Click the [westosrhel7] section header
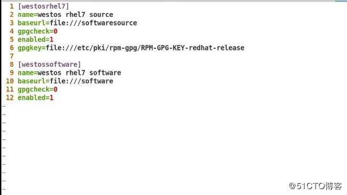Viewport: 347px width, 195px height. point(43,6)
